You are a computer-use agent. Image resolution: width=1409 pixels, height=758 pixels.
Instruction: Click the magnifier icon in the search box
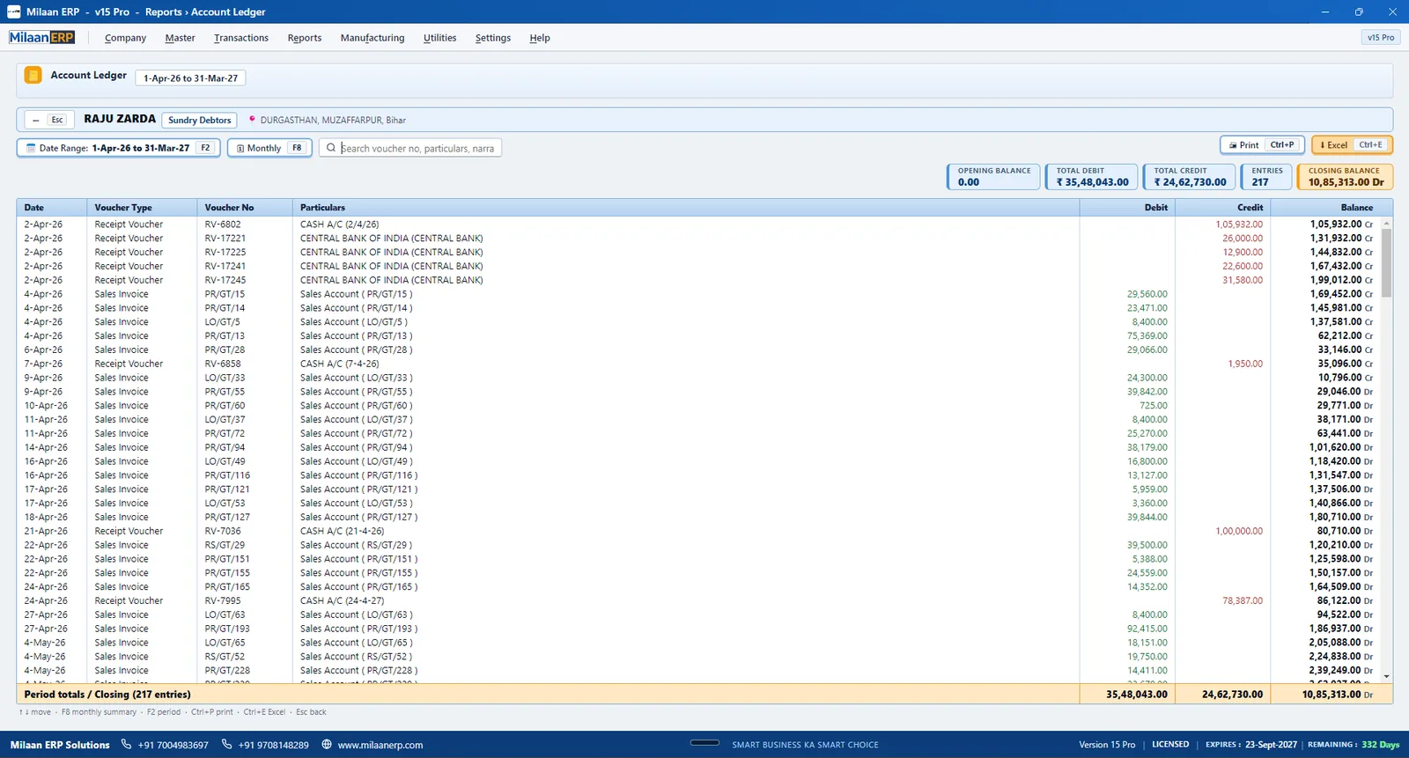click(331, 148)
